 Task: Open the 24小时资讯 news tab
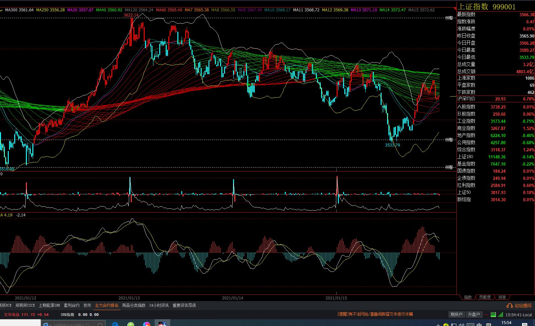pyautogui.click(x=159, y=306)
